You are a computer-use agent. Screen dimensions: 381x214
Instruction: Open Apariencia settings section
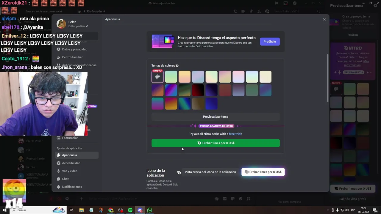(77, 155)
